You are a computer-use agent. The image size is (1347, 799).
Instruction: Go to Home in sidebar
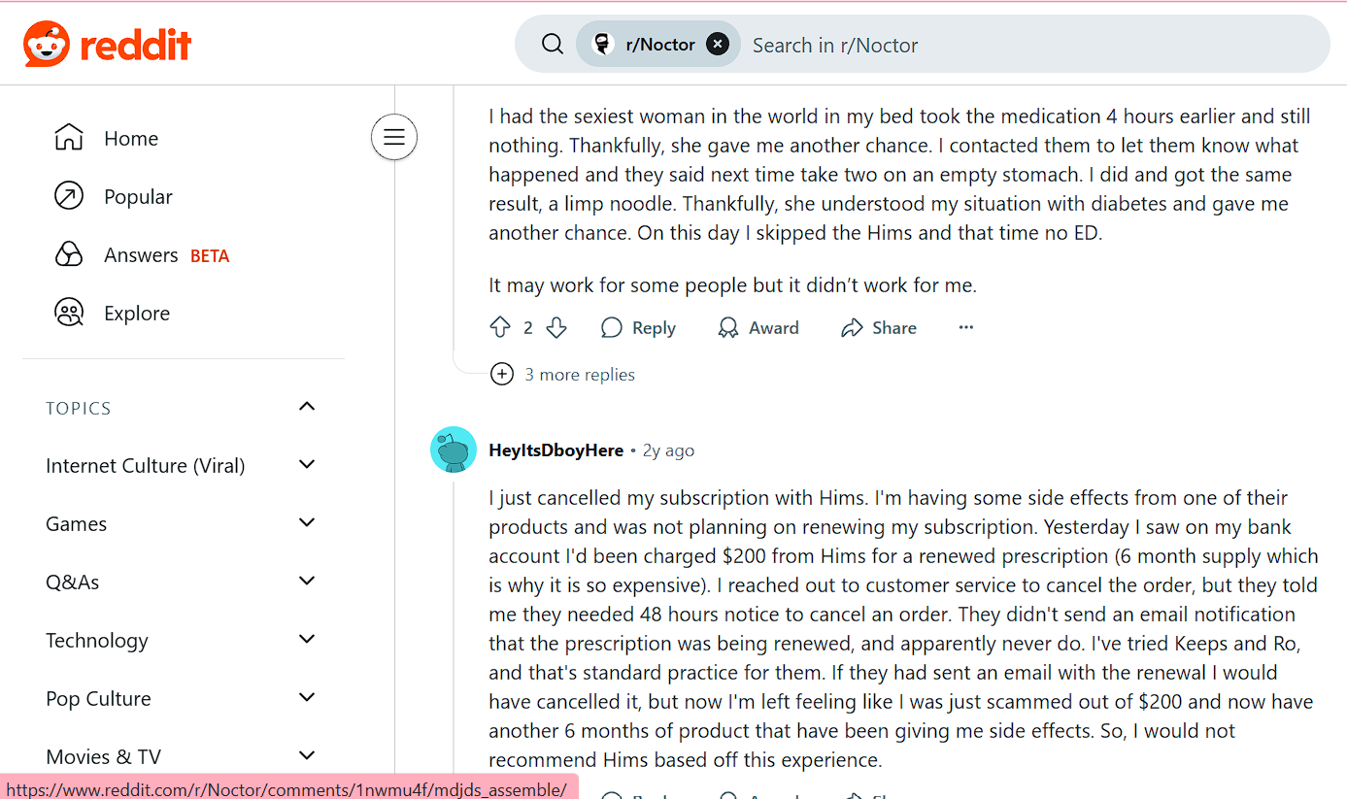(x=130, y=139)
